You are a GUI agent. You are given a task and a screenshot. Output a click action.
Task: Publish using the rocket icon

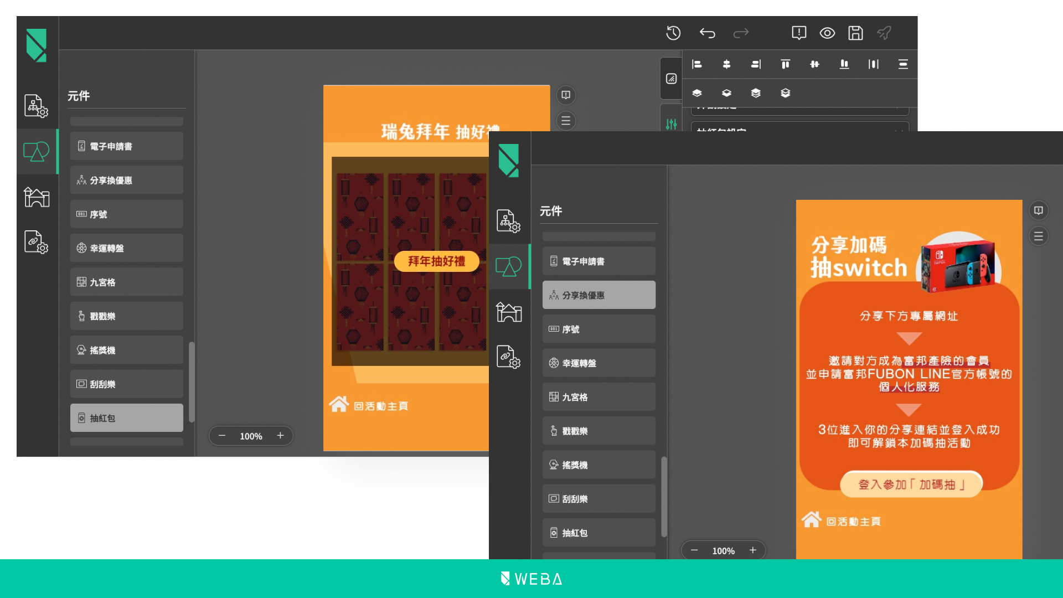click(884, 33)
